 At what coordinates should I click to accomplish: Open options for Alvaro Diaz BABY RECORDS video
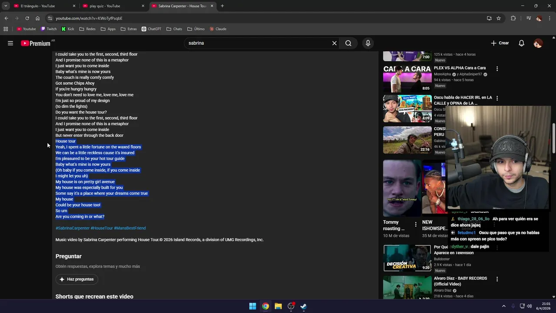(x=497, y=279)
